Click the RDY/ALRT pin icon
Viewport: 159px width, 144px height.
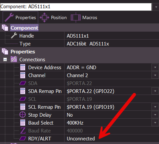[23, 138]
